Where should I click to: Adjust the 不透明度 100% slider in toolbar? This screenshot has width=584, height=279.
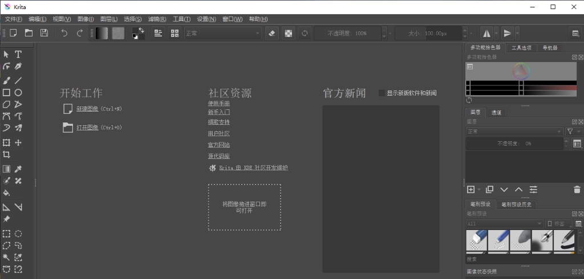pyautogui.click(x=347, y=33)
